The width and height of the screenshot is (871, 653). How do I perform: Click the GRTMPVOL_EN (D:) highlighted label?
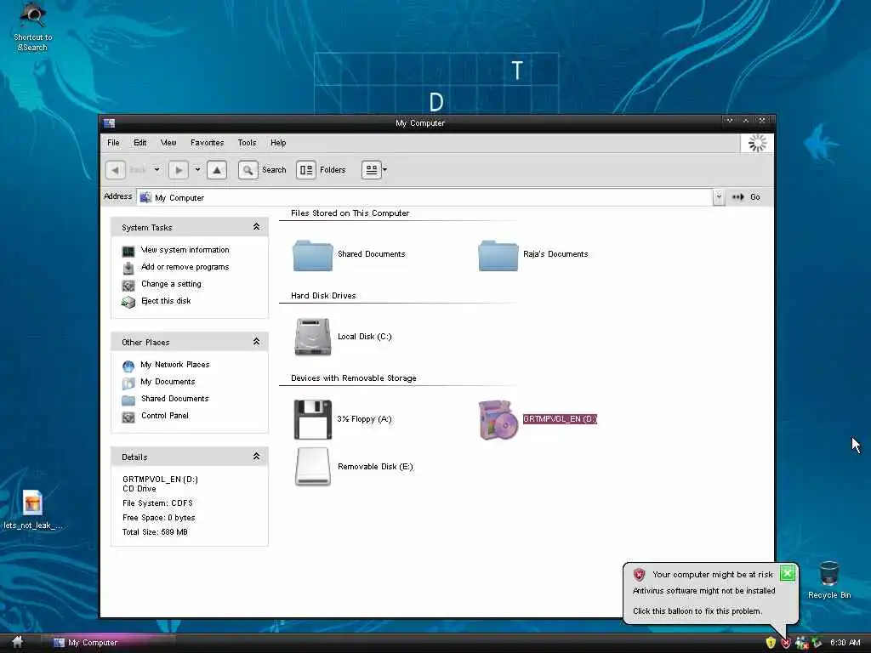pos(560,419)
